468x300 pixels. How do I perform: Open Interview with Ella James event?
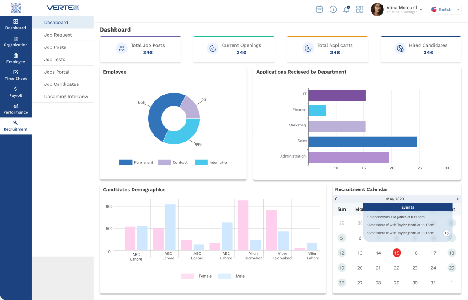point(395,217)
